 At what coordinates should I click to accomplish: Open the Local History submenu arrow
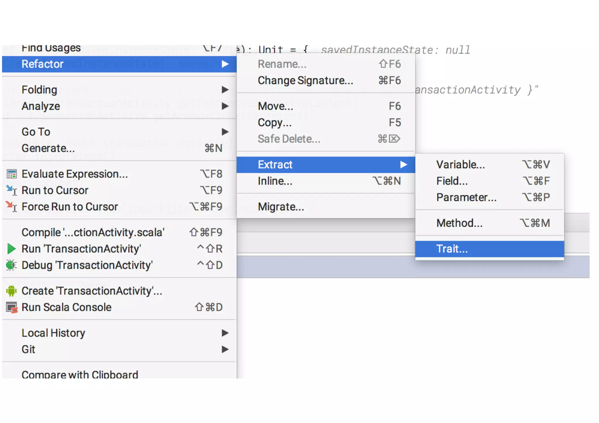click(x=225, y=333)
